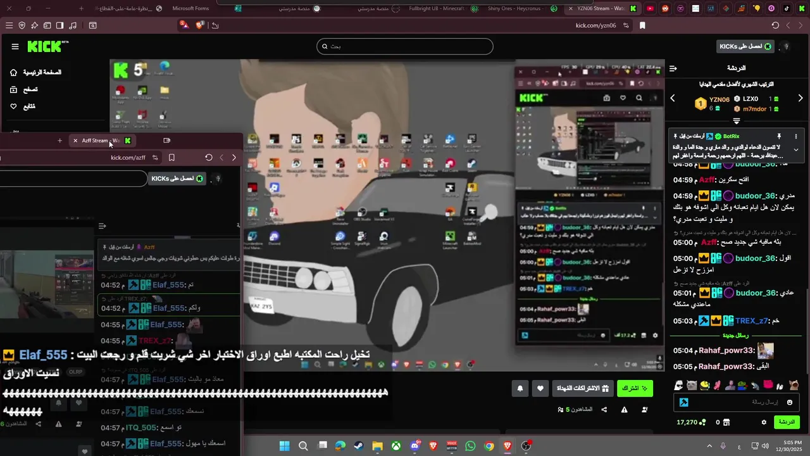Open the following link with heart icon

point(23,106)
